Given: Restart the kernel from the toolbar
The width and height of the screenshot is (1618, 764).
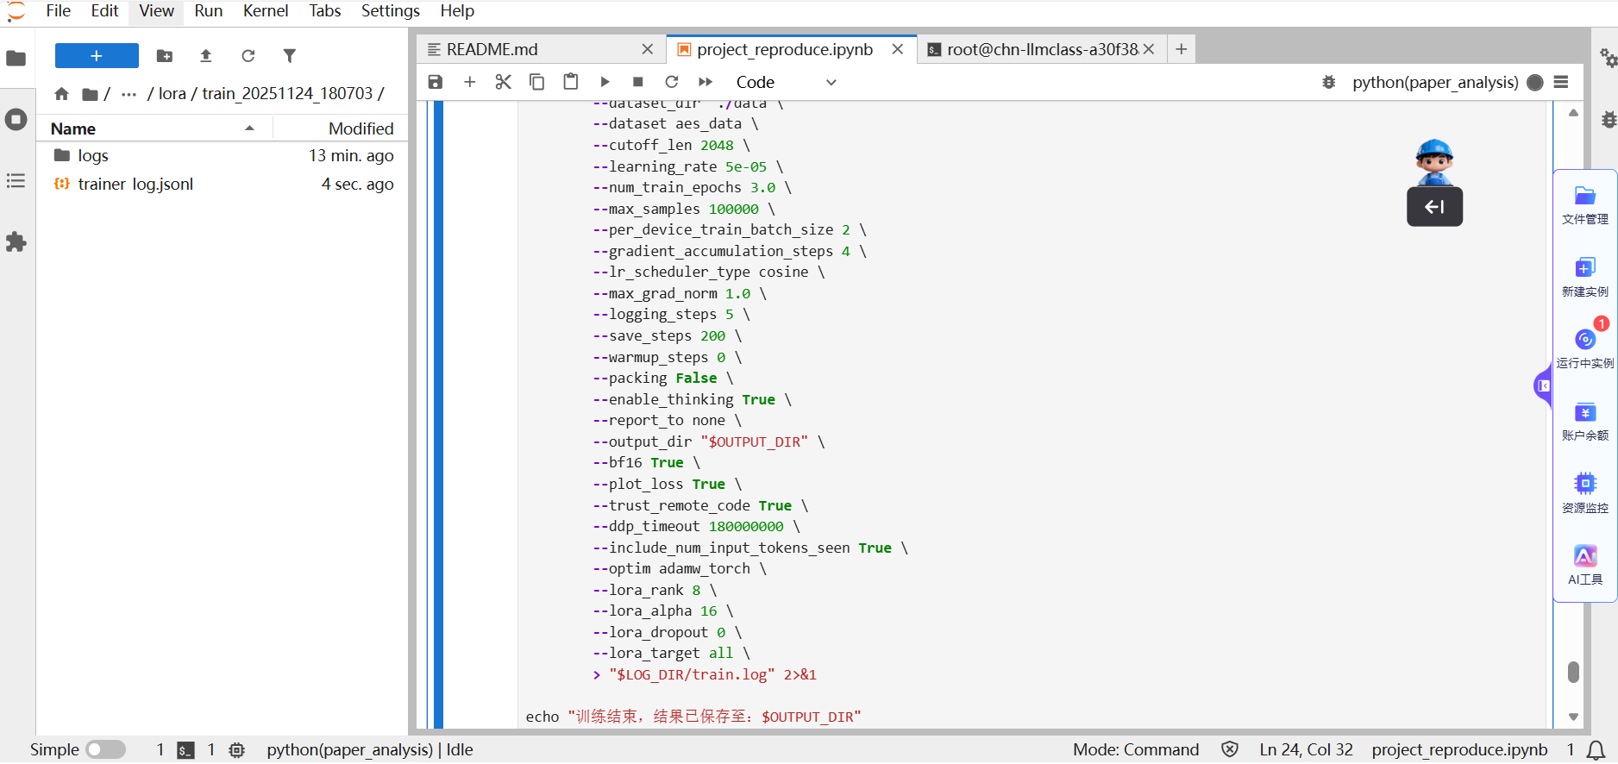Looking at the screenshot, I should point(672,82).
